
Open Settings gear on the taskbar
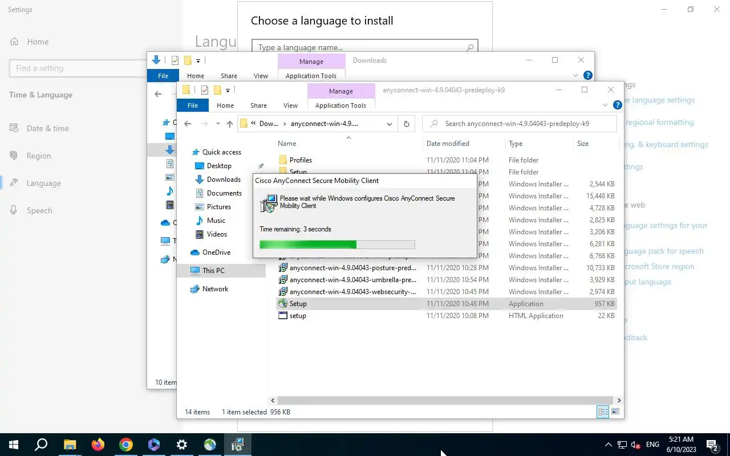pos(182,445)
